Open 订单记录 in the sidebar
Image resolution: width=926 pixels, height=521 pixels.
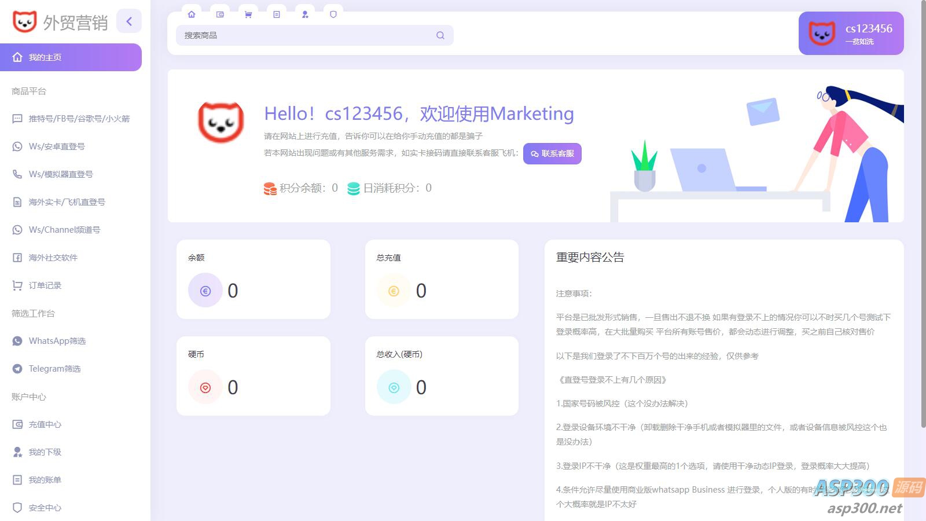pos(45,285)
